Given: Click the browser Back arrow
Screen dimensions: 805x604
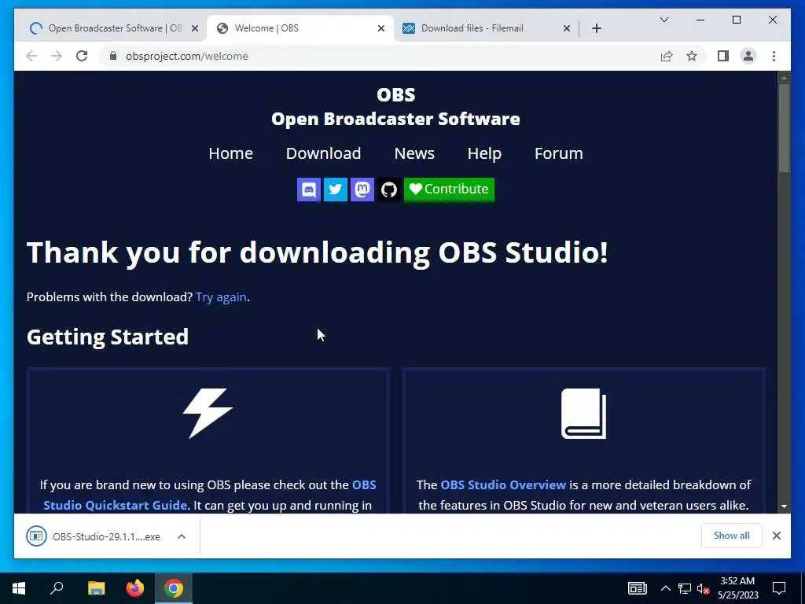Looking at the screenshot, I should coord(31,56).
